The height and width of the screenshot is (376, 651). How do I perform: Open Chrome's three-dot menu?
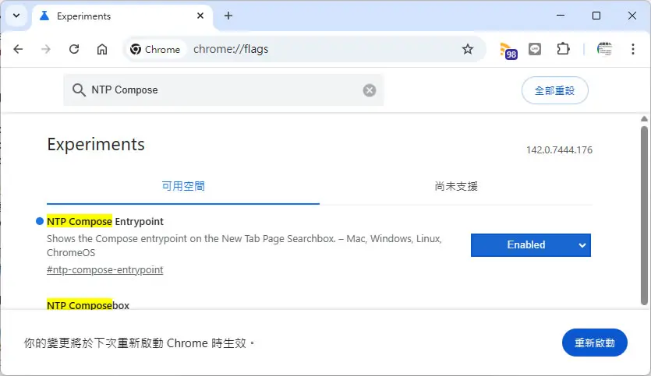(x=633, y=49)
